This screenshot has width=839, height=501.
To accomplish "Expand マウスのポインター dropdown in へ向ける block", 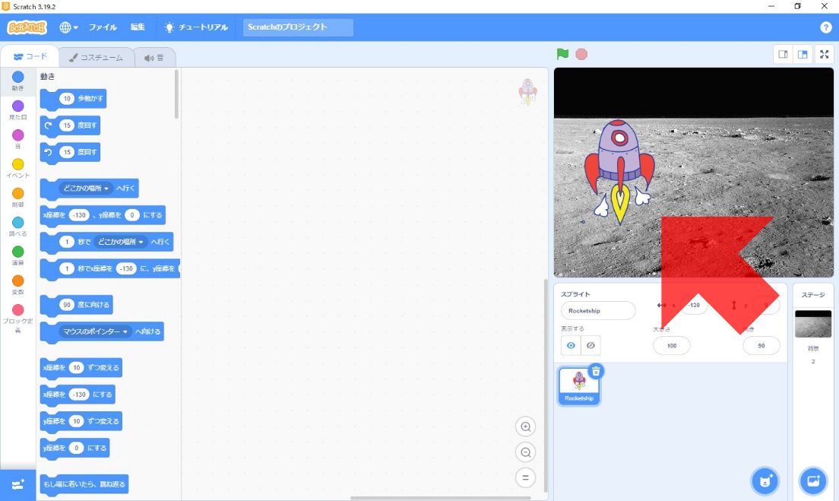I will [95, 332].
